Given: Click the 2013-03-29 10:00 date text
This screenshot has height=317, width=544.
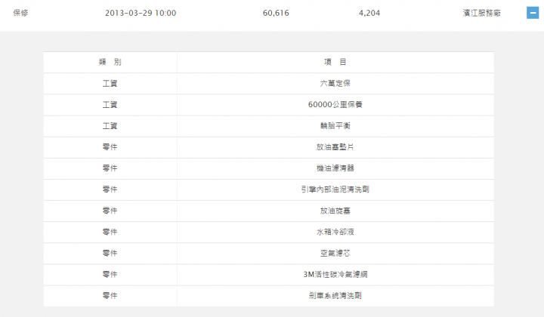Looking at the screenshot, I should click(x=141, y=13).
